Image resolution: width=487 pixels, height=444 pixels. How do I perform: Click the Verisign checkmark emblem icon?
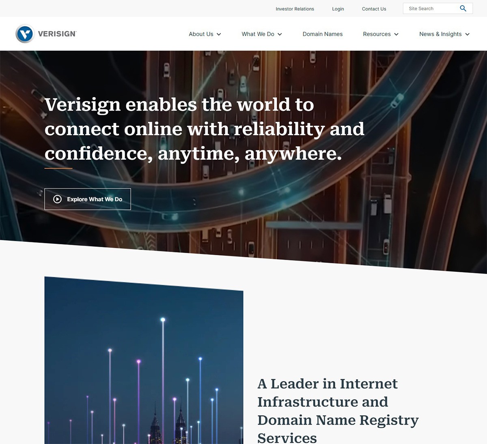click(24, 34)
